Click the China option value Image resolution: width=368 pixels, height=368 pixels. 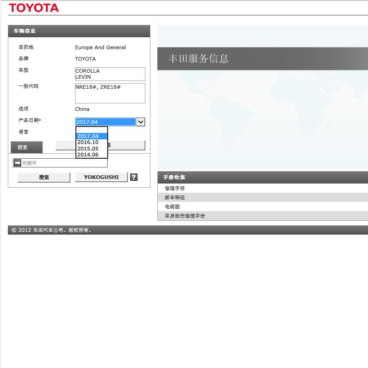[x=82, y=109]
